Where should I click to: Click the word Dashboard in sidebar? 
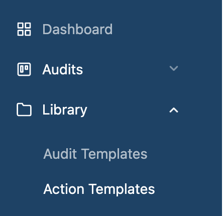[77, 29]
